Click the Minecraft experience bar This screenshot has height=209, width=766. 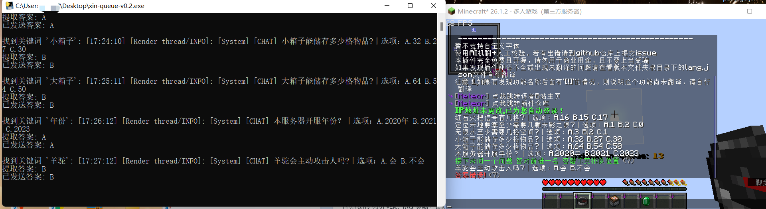click(614, 189)
